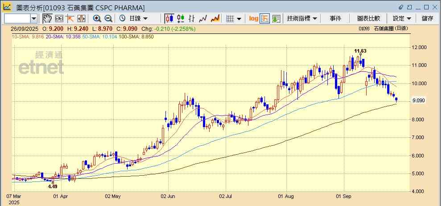Image resolution: width=442 pixels, height=206 pixels.
Task: Toggle logarithmic price scale
Action: (253, 19)
